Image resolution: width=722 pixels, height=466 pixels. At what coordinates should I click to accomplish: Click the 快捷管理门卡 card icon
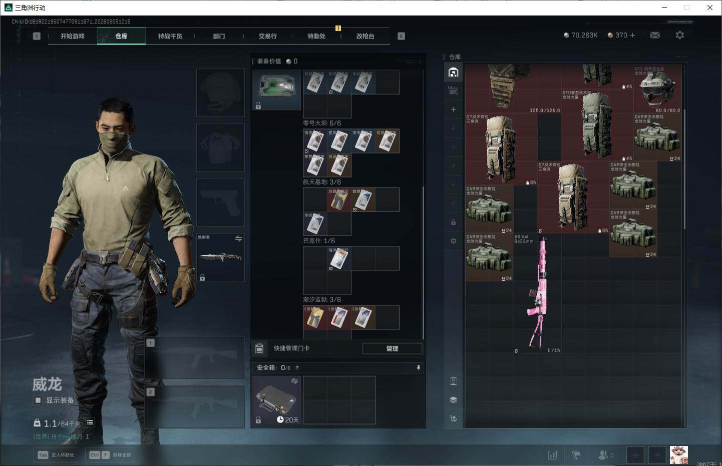pos(259,348)
